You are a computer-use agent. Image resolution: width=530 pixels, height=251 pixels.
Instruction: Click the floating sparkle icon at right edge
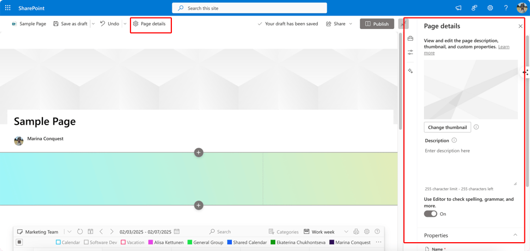(x=525, y=72)
